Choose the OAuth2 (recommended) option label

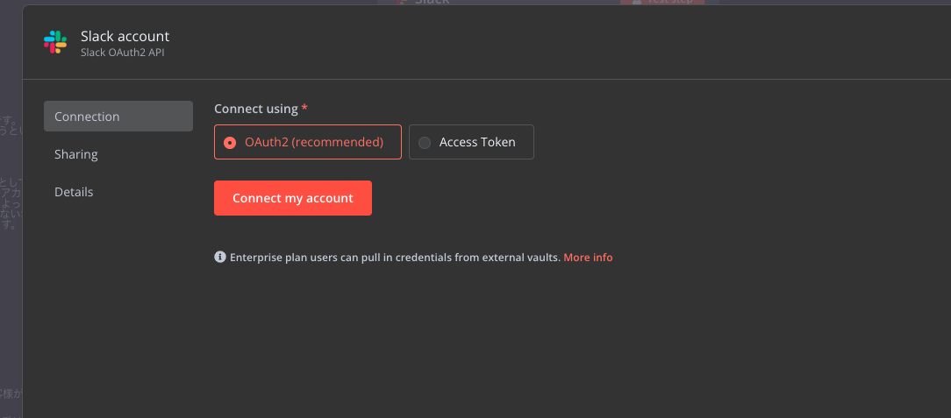pos(314,142)
